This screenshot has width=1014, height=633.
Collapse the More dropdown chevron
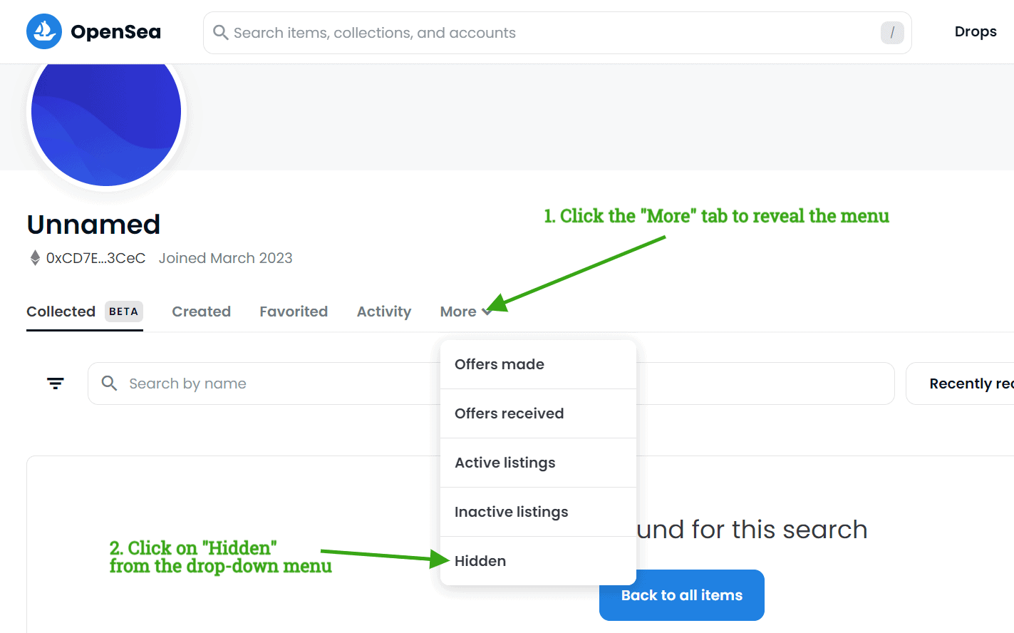pyautogui.click(x=486, y=312)
